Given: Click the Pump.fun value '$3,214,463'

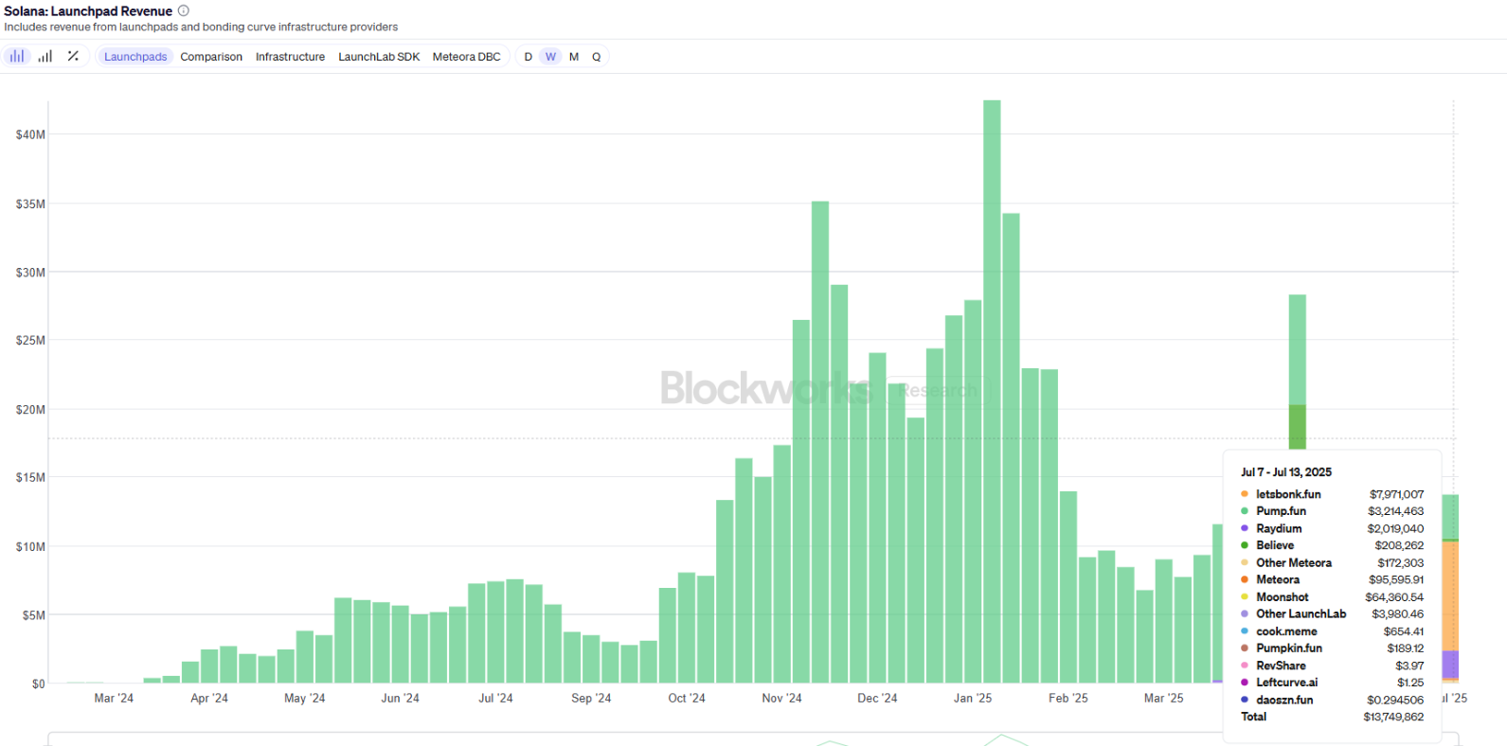Looking at the screenshot, I should coord(1395,511).
